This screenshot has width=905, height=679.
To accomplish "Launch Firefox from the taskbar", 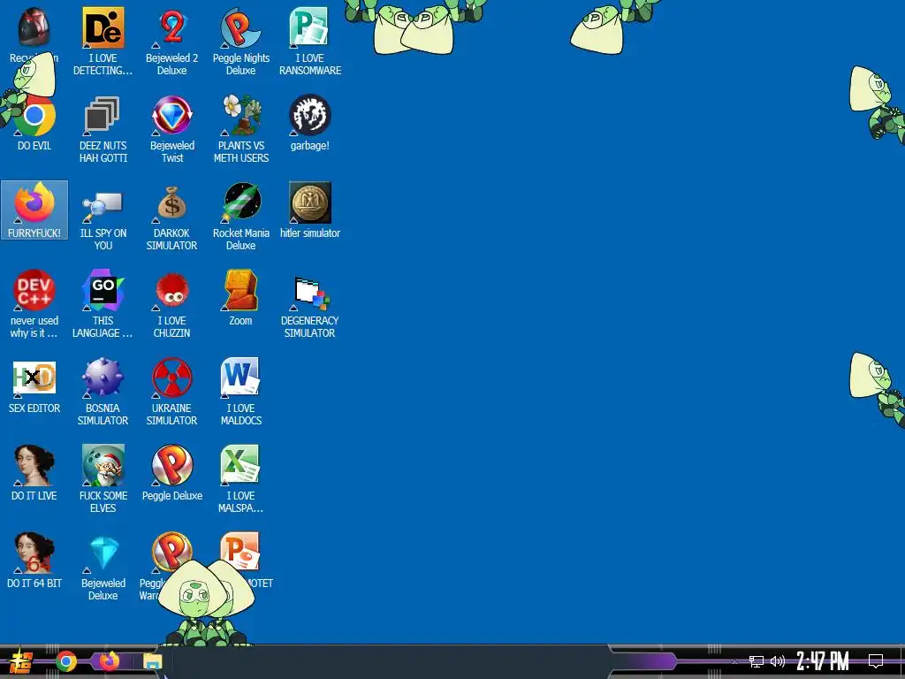I will [x=109, y=661].
